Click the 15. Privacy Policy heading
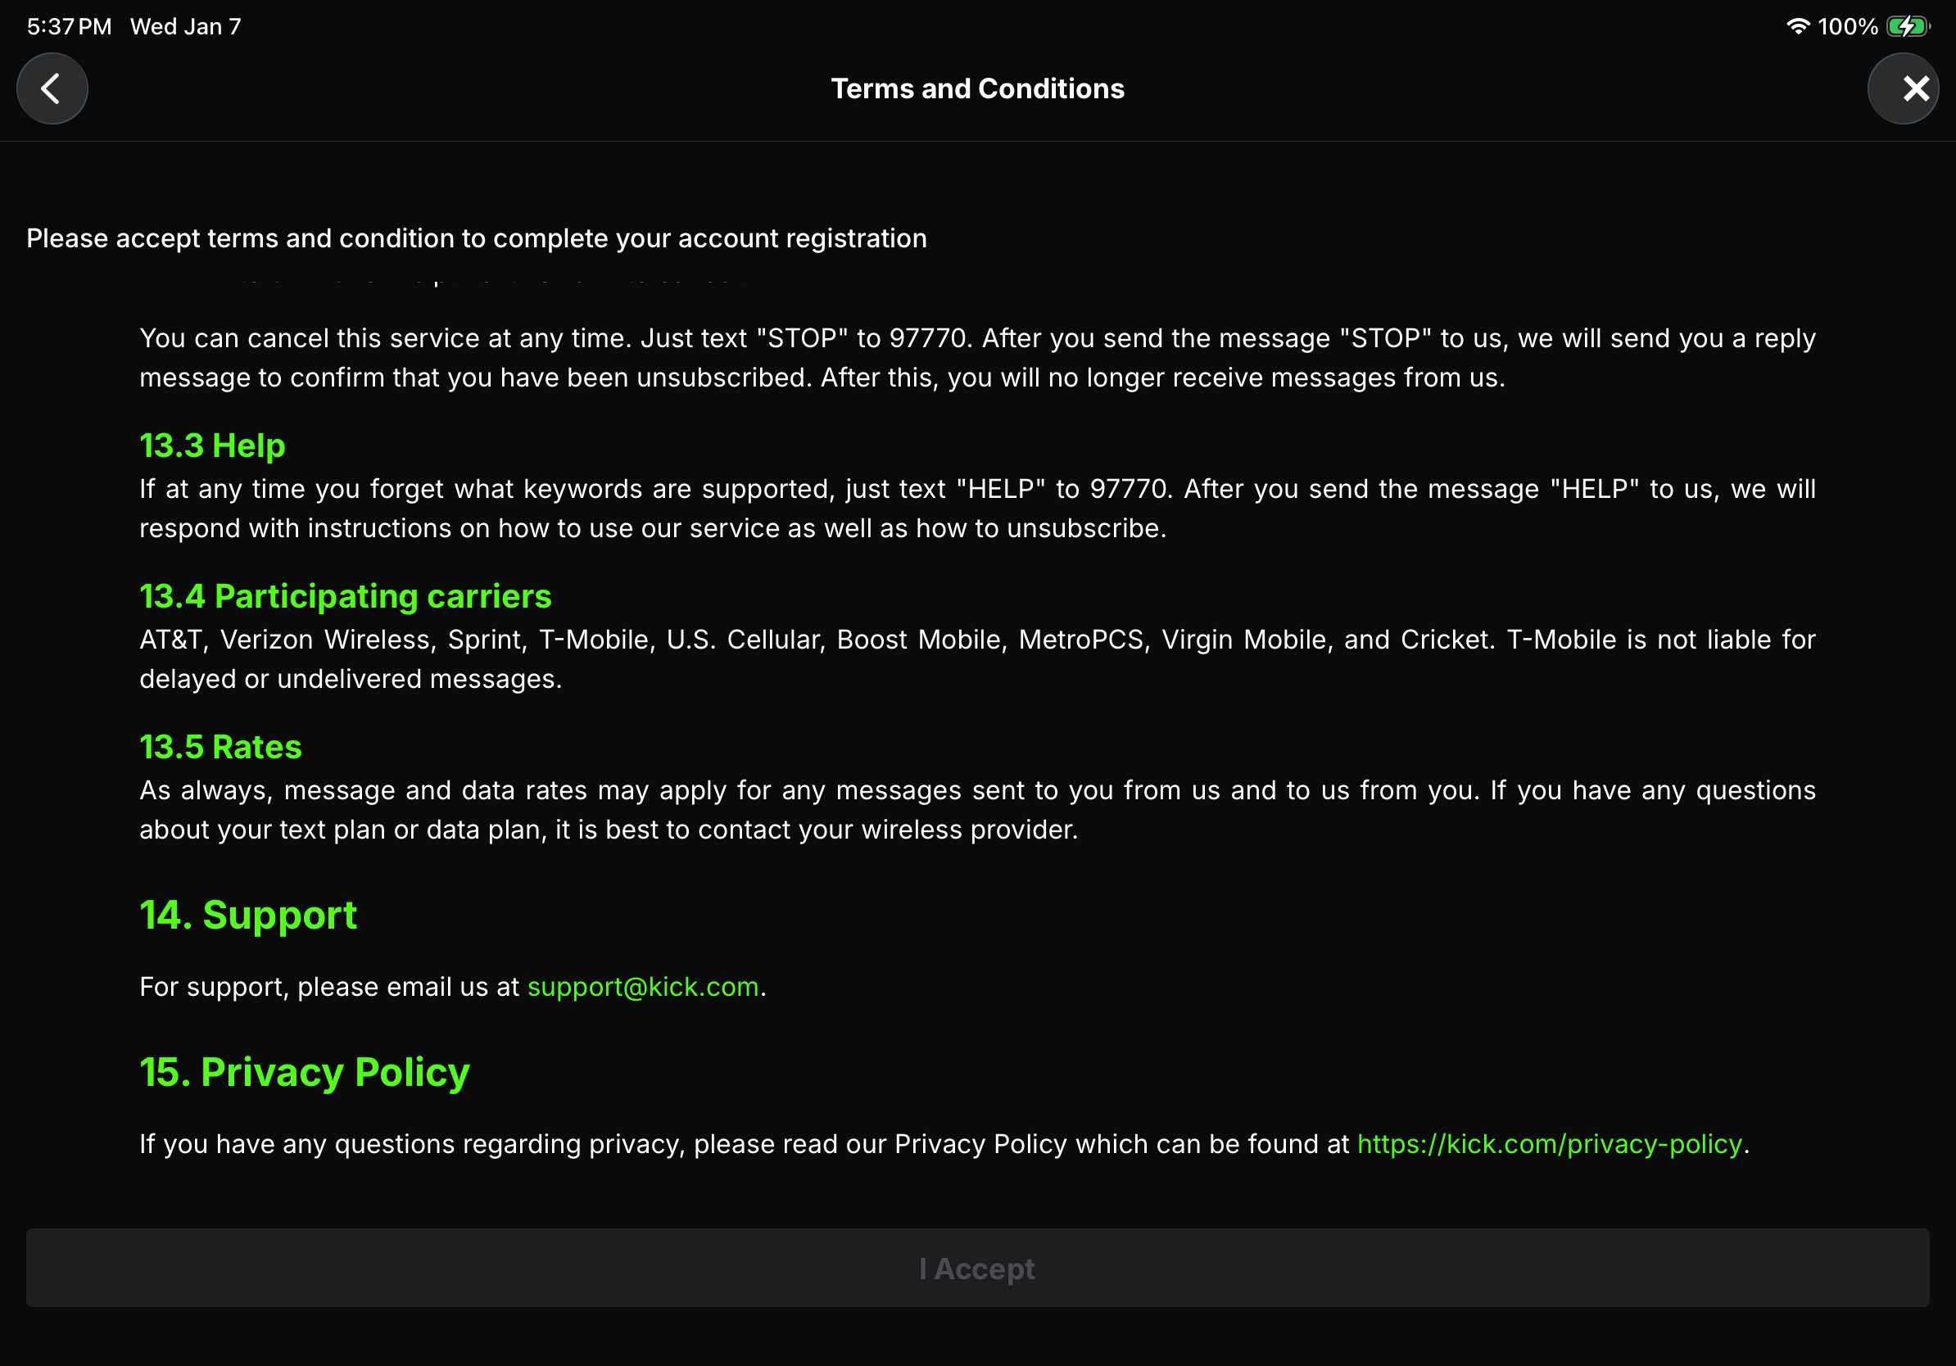This screenshot has height=1366, width=1956. pyautogui.click(x=304, y=1072)
